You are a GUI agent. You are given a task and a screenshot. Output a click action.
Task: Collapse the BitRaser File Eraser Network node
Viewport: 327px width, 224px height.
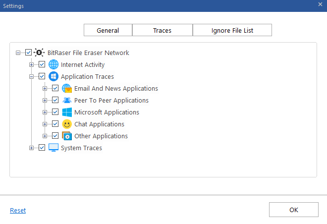click(18, 53)
